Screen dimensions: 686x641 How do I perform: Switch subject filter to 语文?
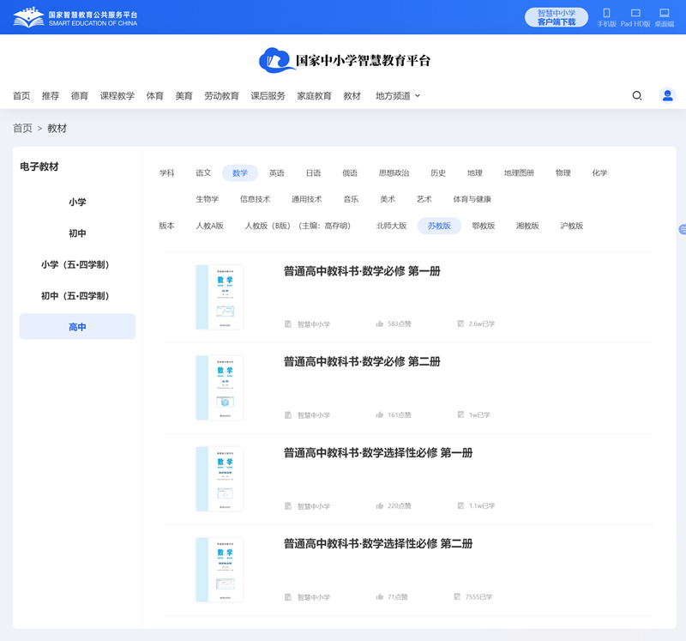coord(203,172)
